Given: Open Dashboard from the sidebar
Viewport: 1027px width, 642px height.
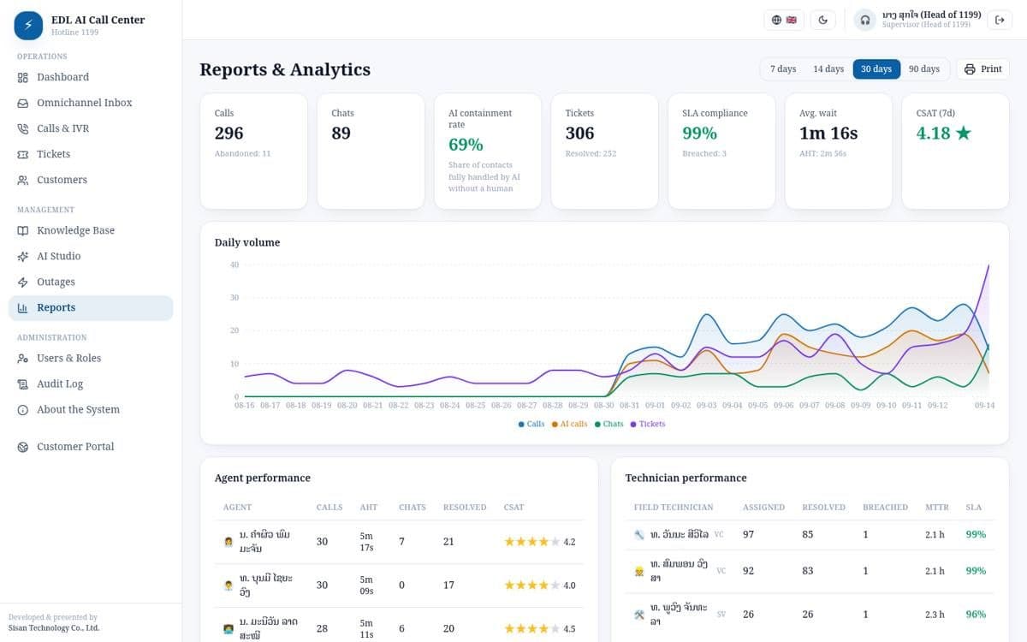Looking at the screenshot, I should [91, 77].
